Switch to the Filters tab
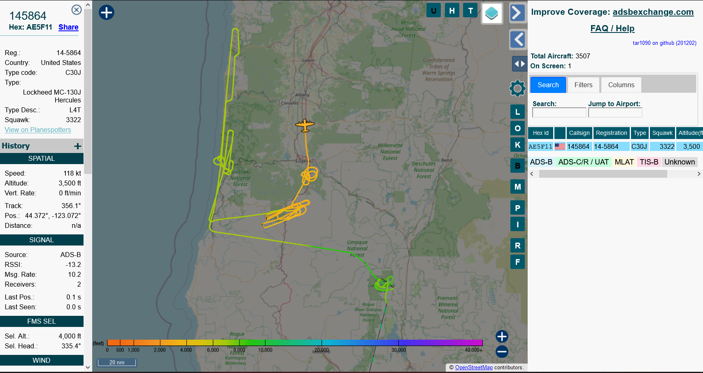The height and width of the screenshot is (373, 703). 583,85
